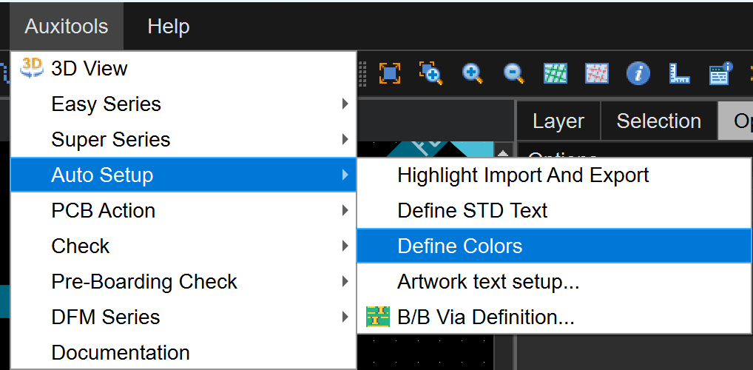
Task: Click the properties window info icon
Action: click(x=720, y=73)
